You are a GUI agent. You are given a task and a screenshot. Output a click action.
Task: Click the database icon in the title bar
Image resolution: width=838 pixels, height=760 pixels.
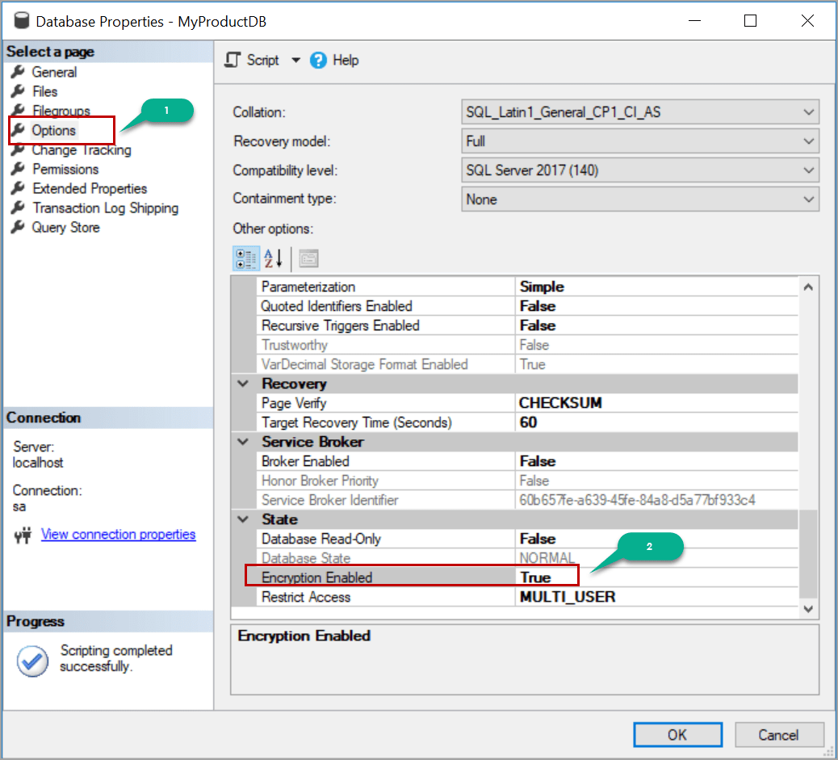[x=22, y=20]
